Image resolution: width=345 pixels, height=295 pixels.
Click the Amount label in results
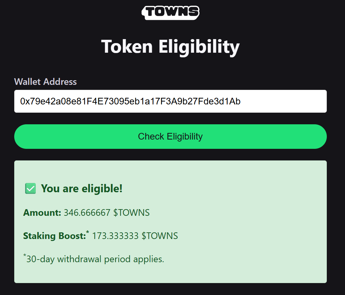point(42,213)
